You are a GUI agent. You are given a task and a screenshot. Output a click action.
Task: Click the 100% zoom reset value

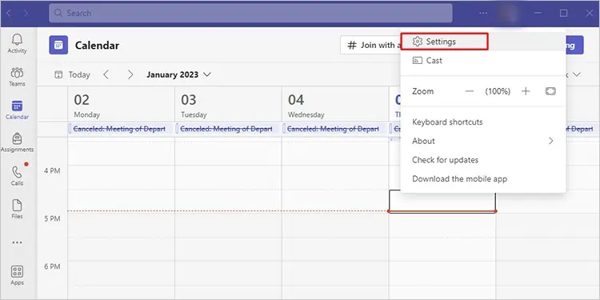click(498, 91)
